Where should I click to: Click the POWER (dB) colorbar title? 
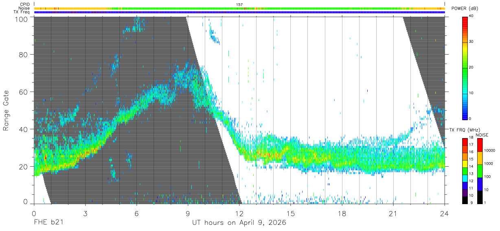point(465,9)
